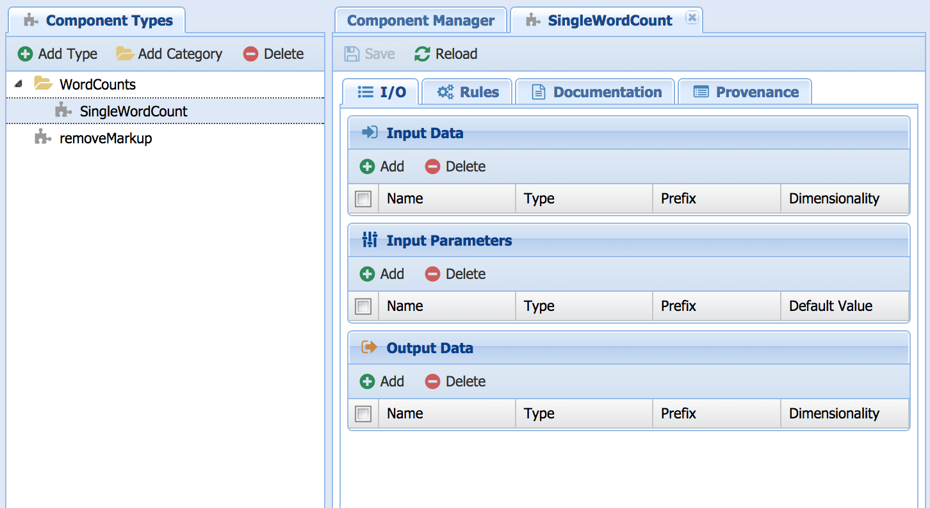Collapse the WordCounts folder tree arrow

click(18, 84)
